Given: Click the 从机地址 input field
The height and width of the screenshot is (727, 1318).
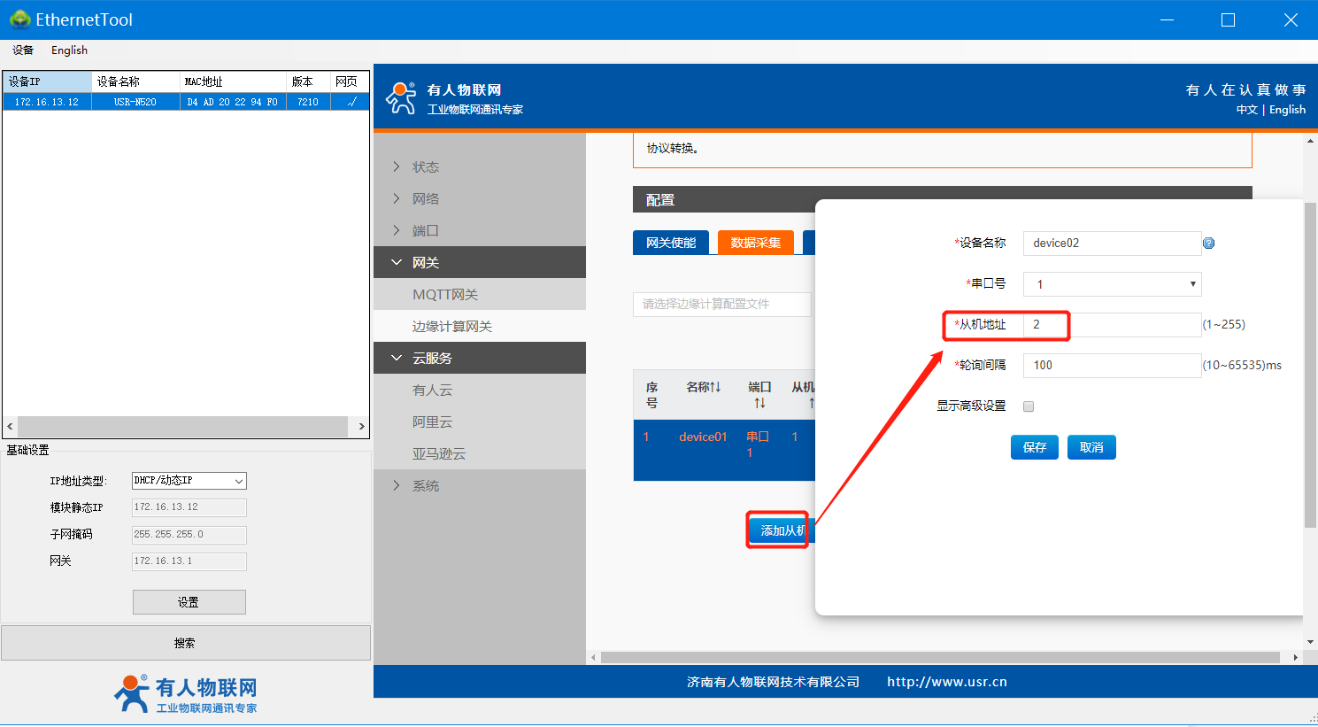Looking at the screenshot, I should [x=1112, y=325].
